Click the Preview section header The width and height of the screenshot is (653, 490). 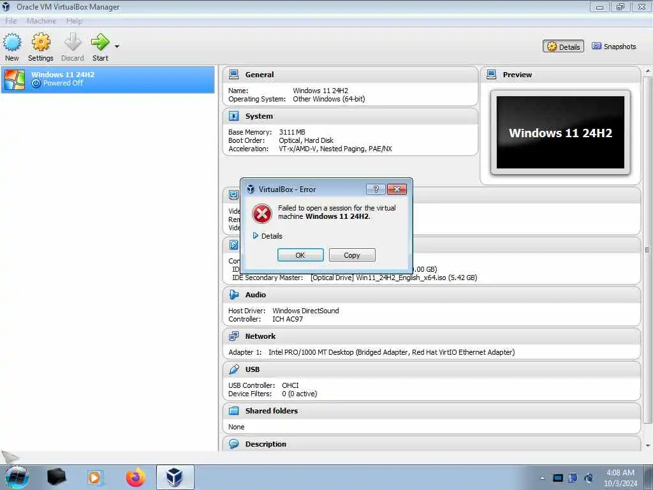click(517, 75)
